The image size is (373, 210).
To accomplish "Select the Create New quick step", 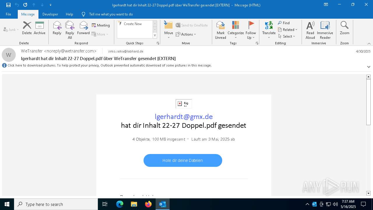I will [x=133, y=24].
